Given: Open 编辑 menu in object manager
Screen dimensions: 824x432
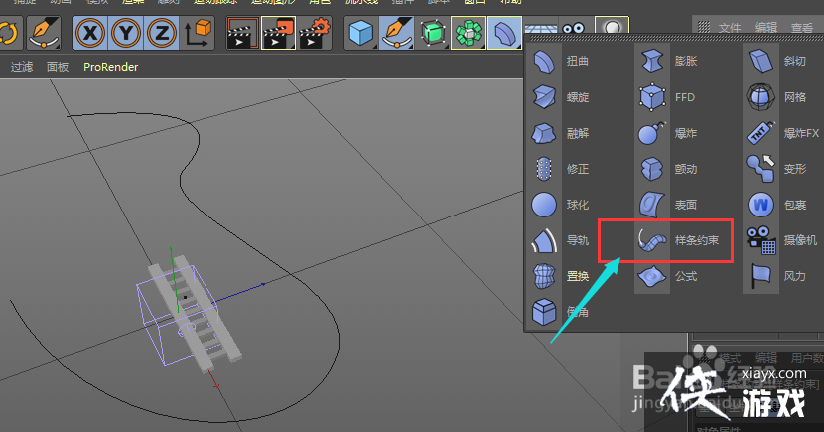Looking at the screenshot, I should (766, 28).
